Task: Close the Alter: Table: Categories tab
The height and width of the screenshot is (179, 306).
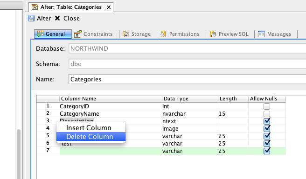Action: (109, 7)
